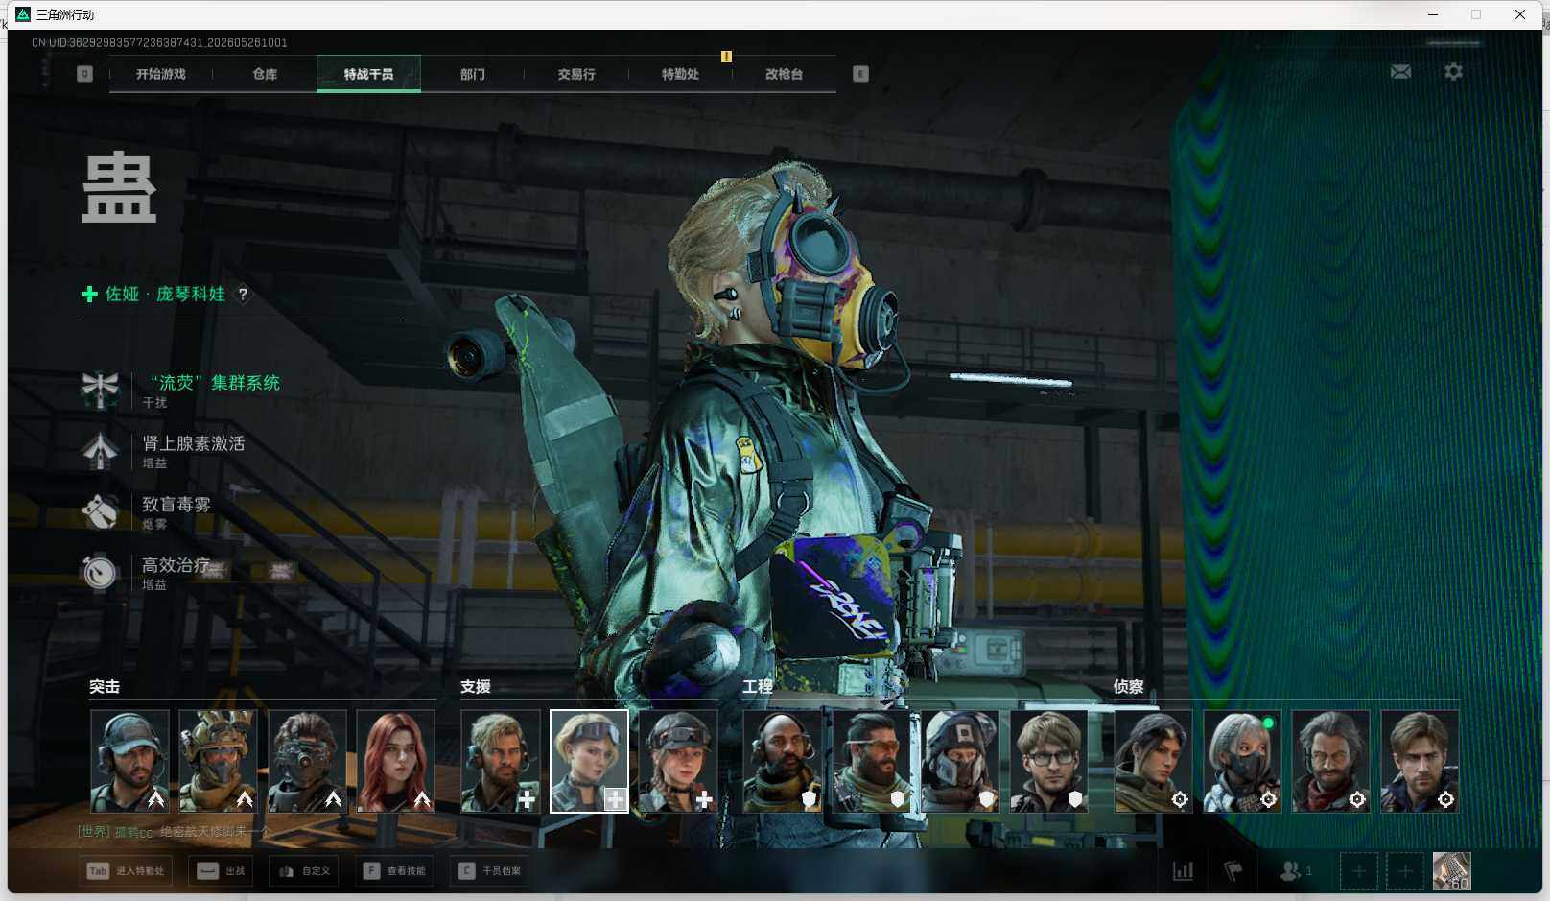Image resolution: width=1550 pixels, height=901 pixels.
Task: Select the 特战干员 tab
Action: (x=368, y=74)
